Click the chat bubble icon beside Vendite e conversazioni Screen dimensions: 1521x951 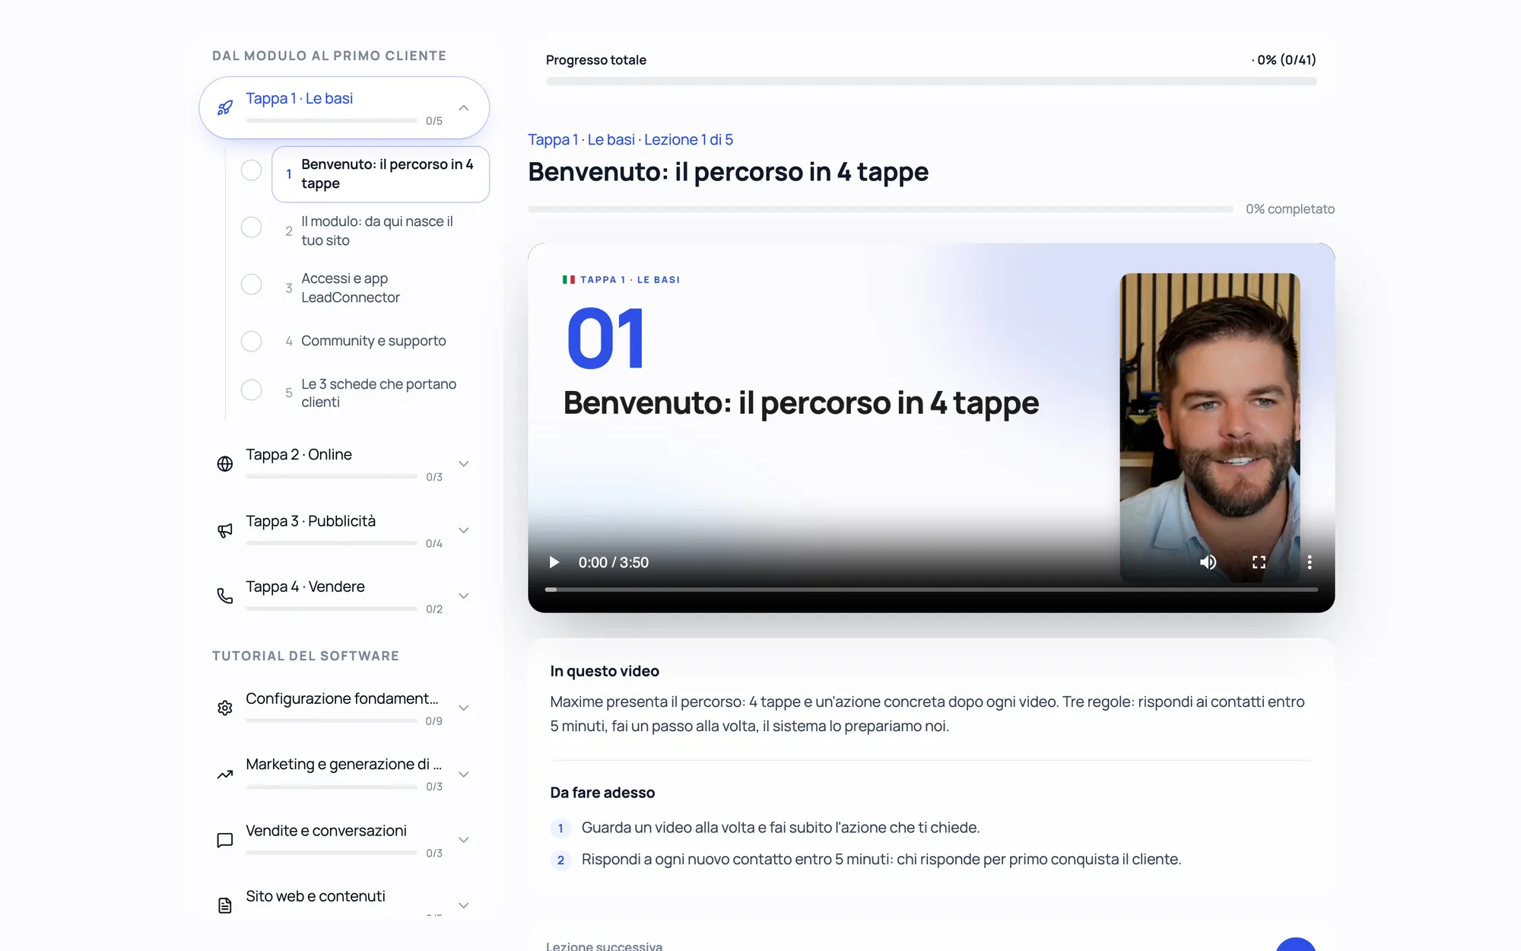click(x=225, y=841)
